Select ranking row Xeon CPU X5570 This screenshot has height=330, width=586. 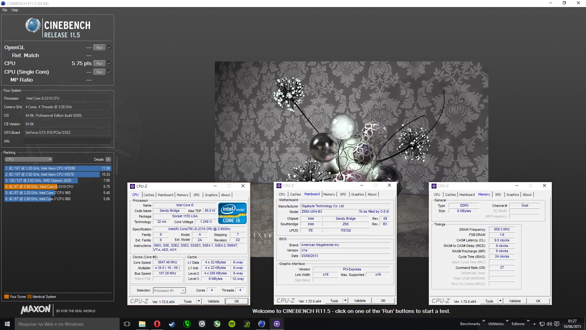pyautogui.click(x=58, y=174)
